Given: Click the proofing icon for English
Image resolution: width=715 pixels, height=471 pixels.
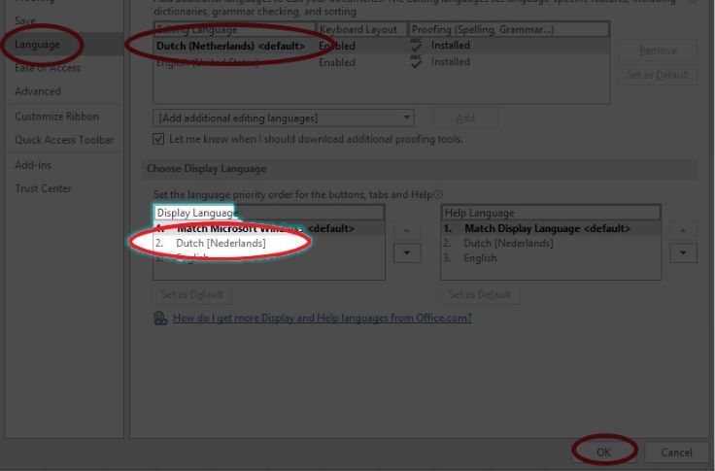Looking at the screenshot, I should (x=417, y=62).
